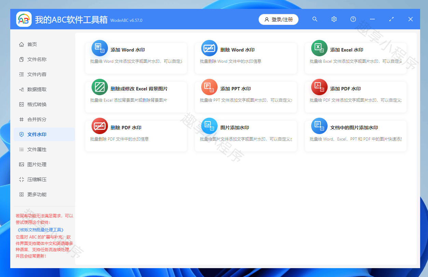
Task: Open settings via the gear icon
Action: tap(334, 19)
